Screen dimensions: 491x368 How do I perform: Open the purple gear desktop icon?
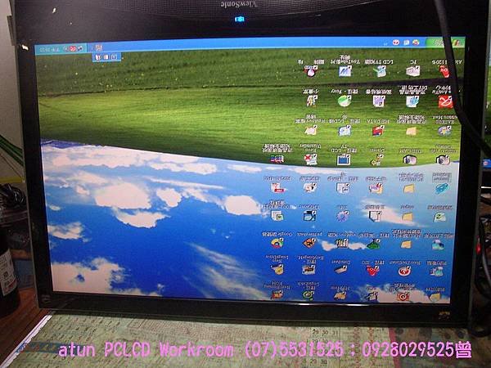click(x=342, y=216)
